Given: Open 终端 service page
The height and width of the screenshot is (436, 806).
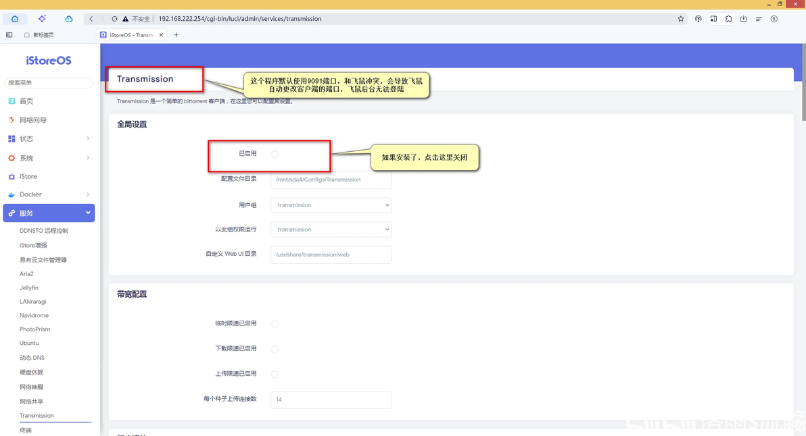Looking at the screenshot, I should click(26, 430).
